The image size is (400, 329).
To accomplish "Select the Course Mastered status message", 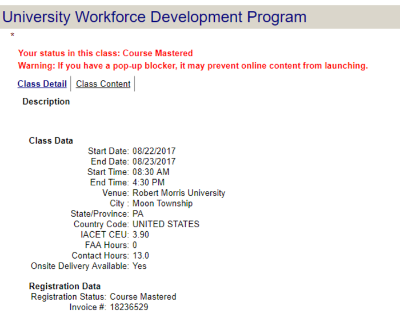I will (x=105, y=53).
